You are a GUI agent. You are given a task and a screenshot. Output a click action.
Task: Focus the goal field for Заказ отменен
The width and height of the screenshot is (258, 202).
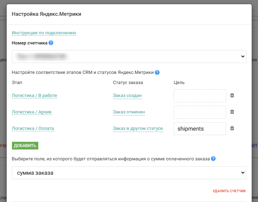(200, 112)
